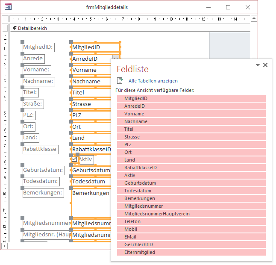This screenshot has height=265, width=276.
Task: Open the AnredeID combo box arrow
Action: coord(116,57)
